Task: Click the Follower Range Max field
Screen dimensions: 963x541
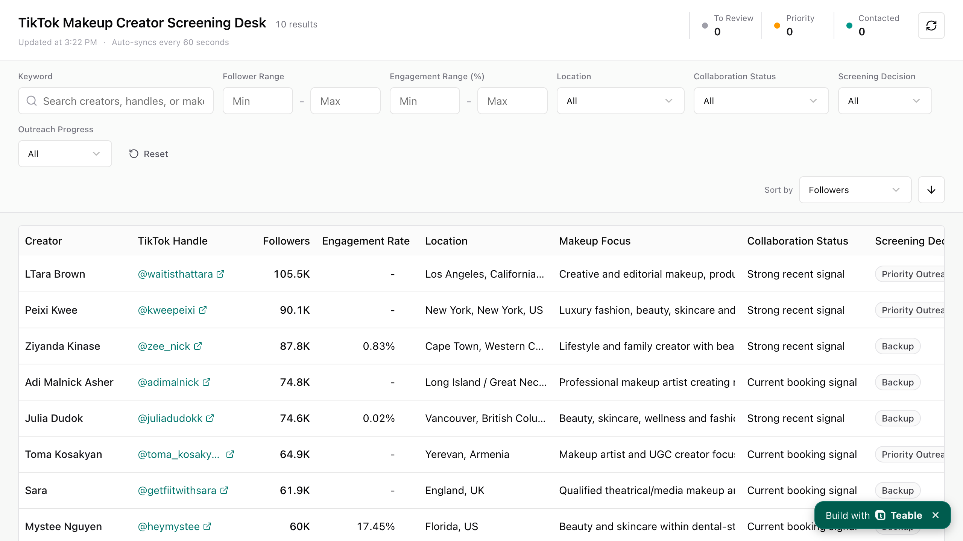Action: (345, 101)
